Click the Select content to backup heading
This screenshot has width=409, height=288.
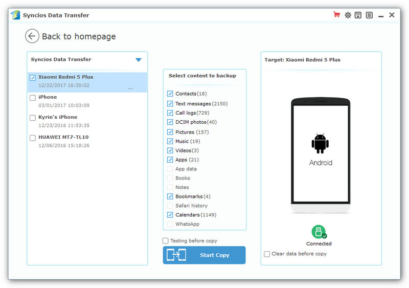pyautogui.click(x=202, y=76)
